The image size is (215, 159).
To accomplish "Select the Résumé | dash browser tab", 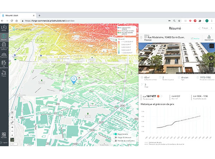I will point(18,16).
